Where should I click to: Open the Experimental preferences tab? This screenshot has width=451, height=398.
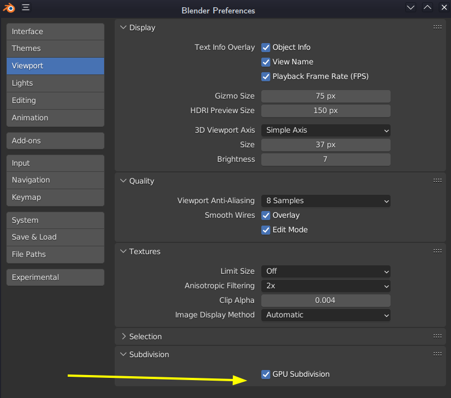55,278
